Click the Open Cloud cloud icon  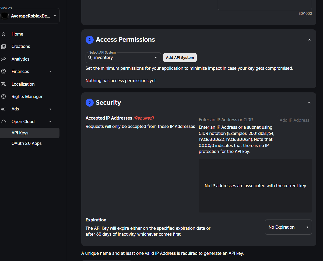(3, 121)
